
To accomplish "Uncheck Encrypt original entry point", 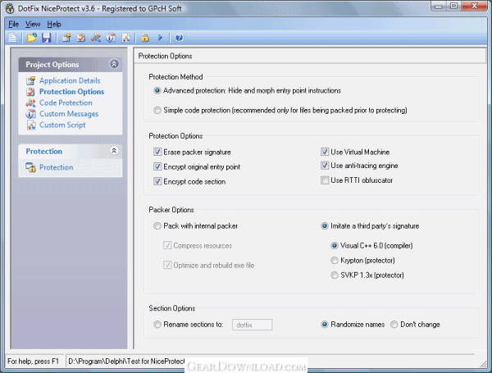I will [x=157, y=166].
